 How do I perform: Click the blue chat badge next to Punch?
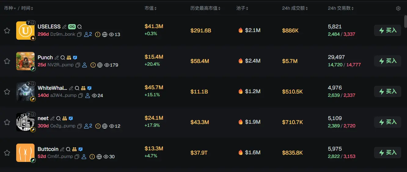(x=75, y=57)
